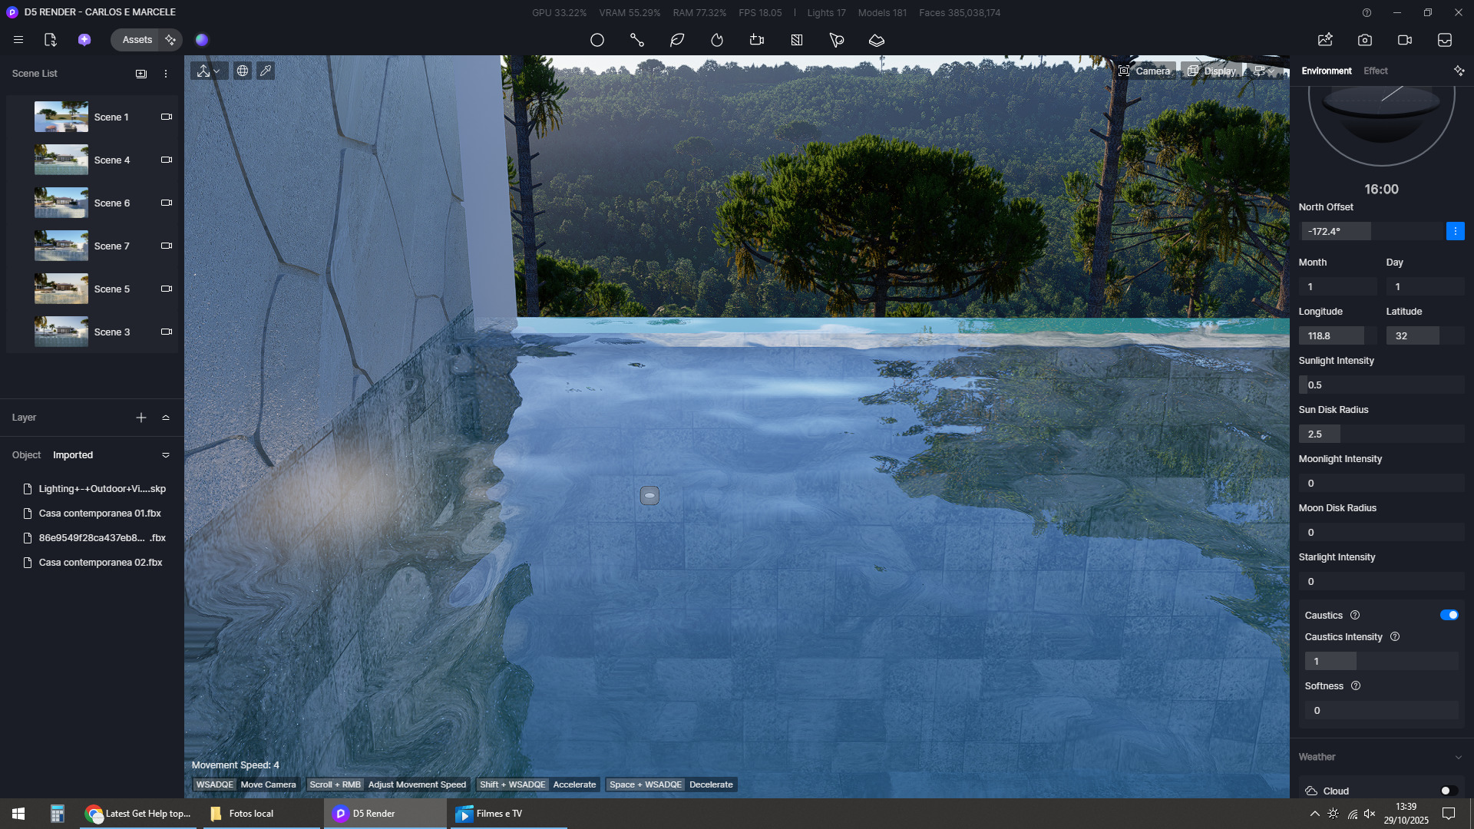Open the Camera settings button
Screen dimensions: 1474x829
click(1144, 71)
